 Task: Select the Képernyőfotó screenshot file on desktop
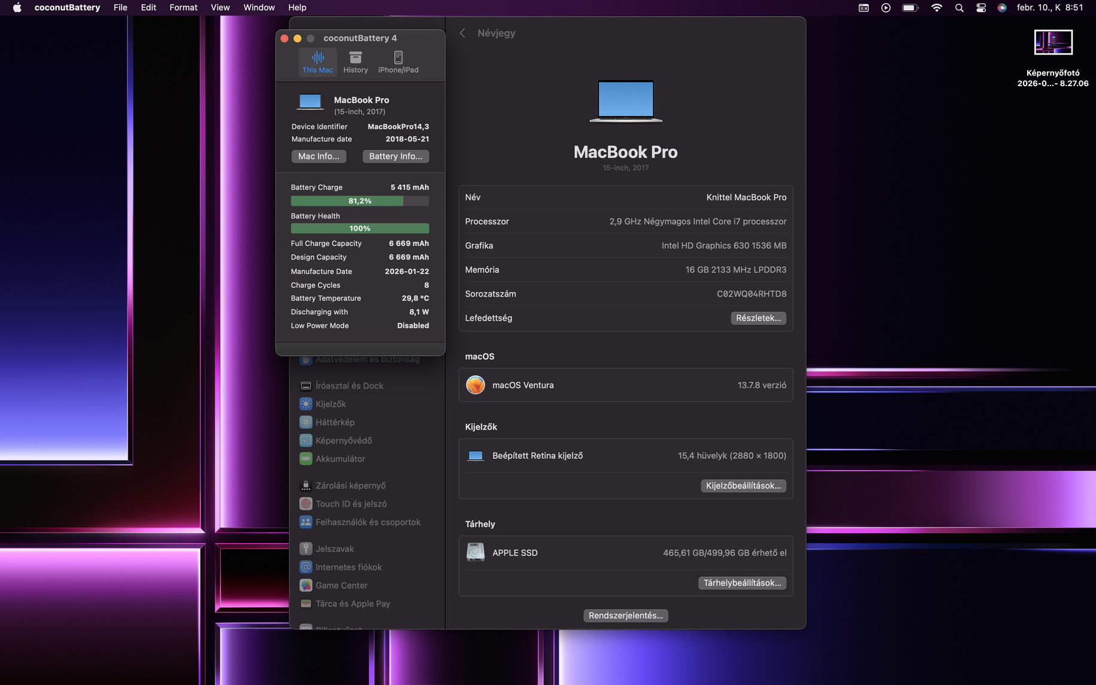pyautogui.click(x=1053, y=59)
